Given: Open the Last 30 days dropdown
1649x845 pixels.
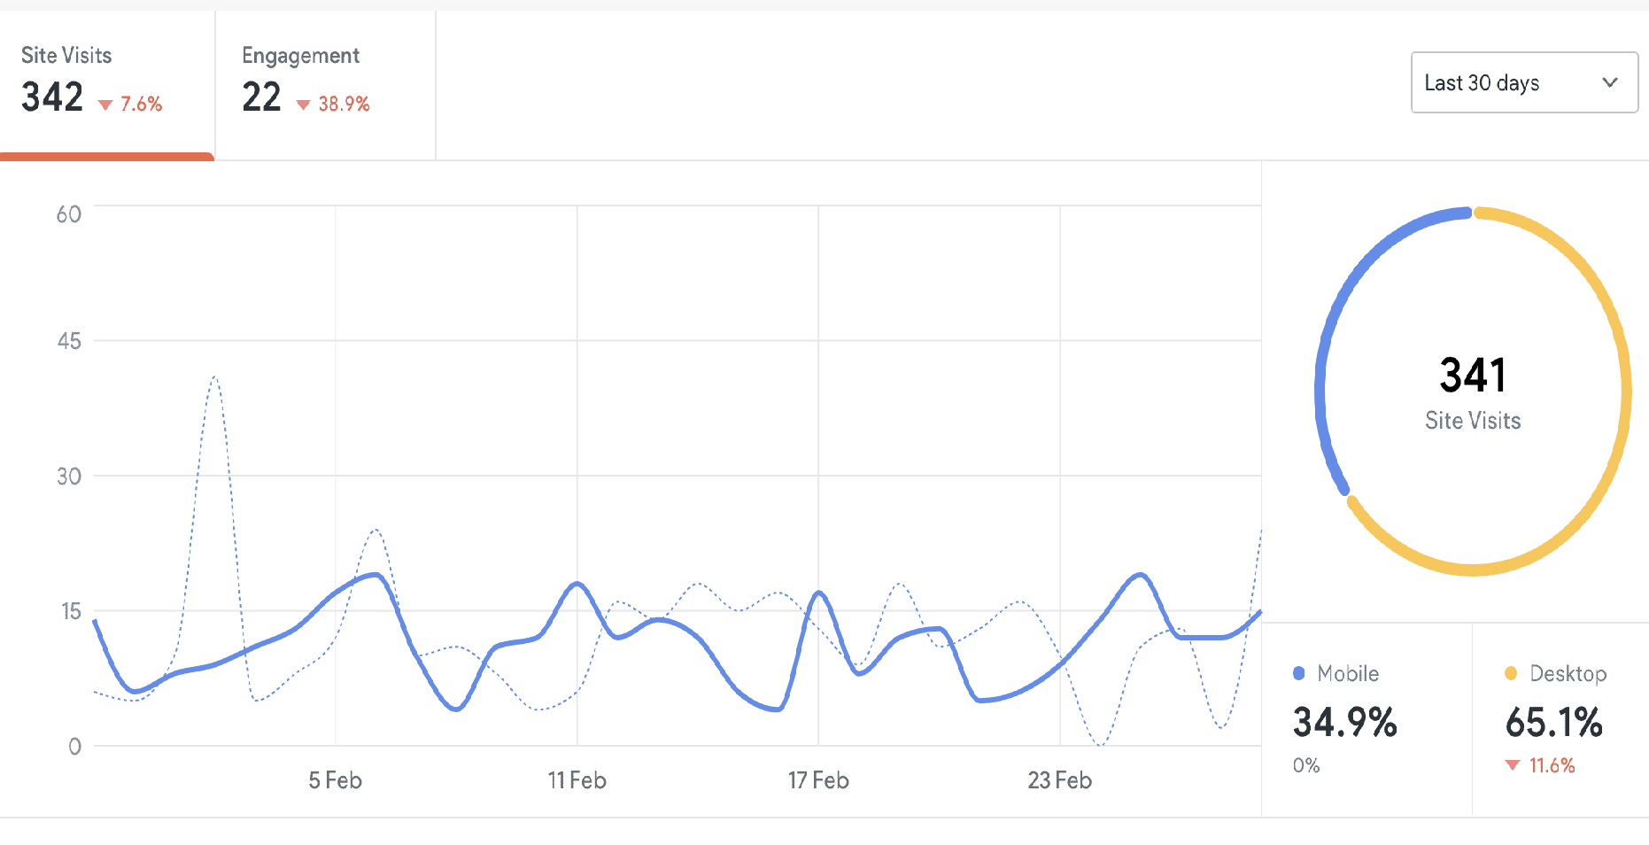Looking at the screenshot, I should click(1523, 82).
